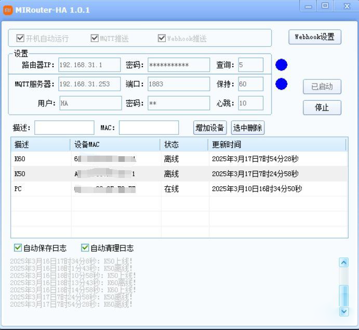359x330 pixels.
Task: Click the 端口 field showing 1883
Action: pos(179,84)
